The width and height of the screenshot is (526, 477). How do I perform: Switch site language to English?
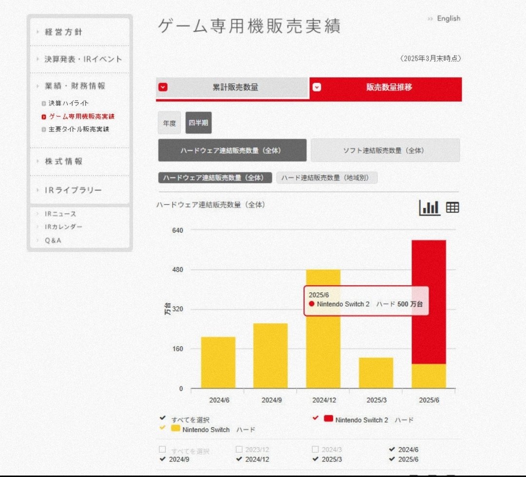449,18
